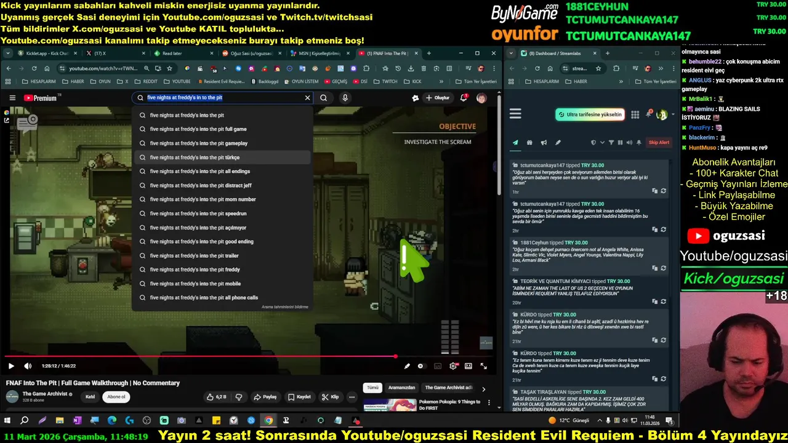Start voice search with microphone icon
The image size is (788, 443).
tap(345, 98)
